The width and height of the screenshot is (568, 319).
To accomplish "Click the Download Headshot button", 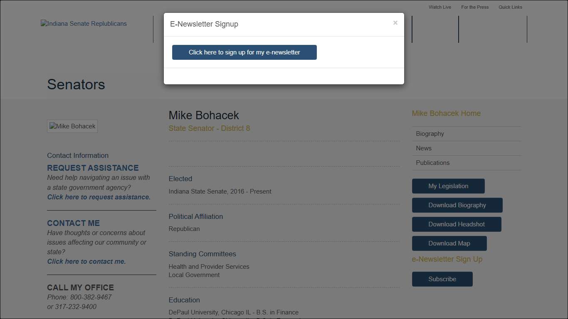I will 456,224.
